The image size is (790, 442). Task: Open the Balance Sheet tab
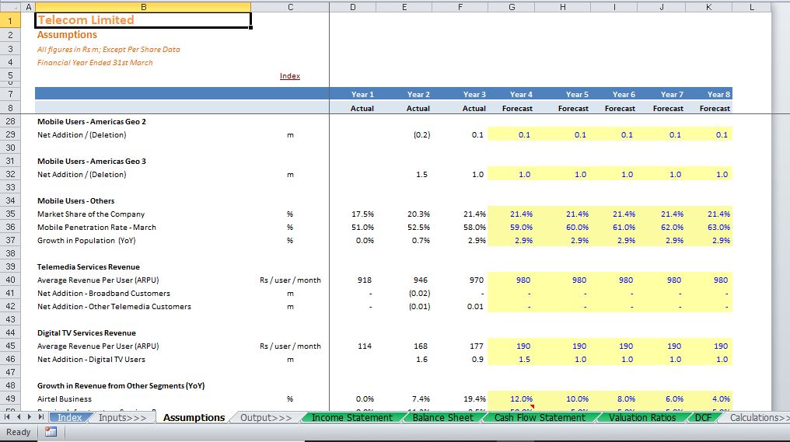tap(443, 418)
